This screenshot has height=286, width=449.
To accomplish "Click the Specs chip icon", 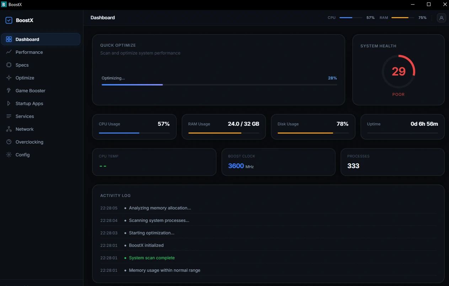I will coord(9,65).
